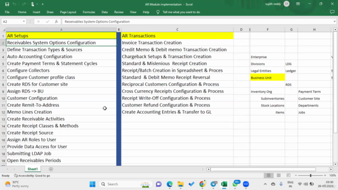
Task: Show hidden system tray icons chevron
Action: click(x=265, y=184)
